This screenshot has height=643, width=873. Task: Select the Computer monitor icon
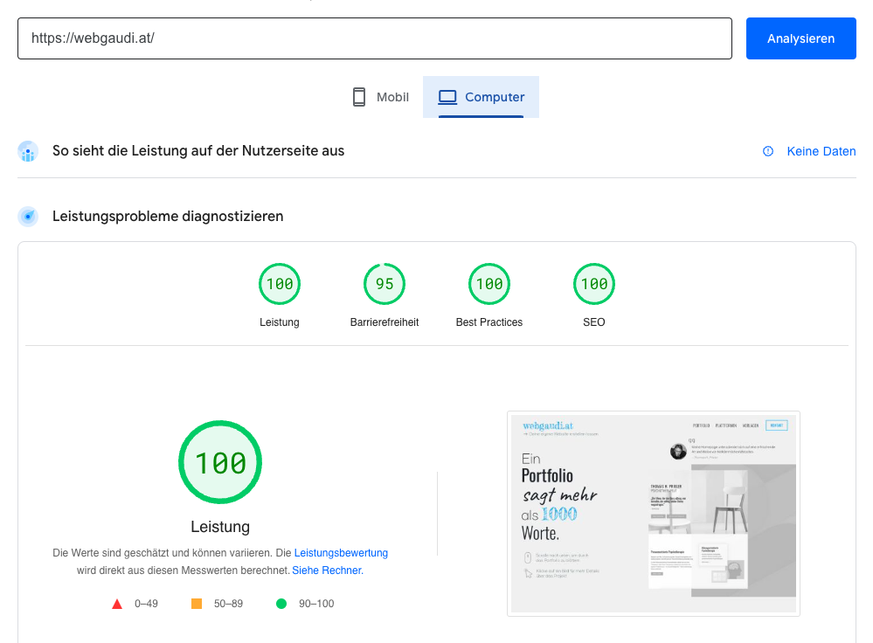449,96
